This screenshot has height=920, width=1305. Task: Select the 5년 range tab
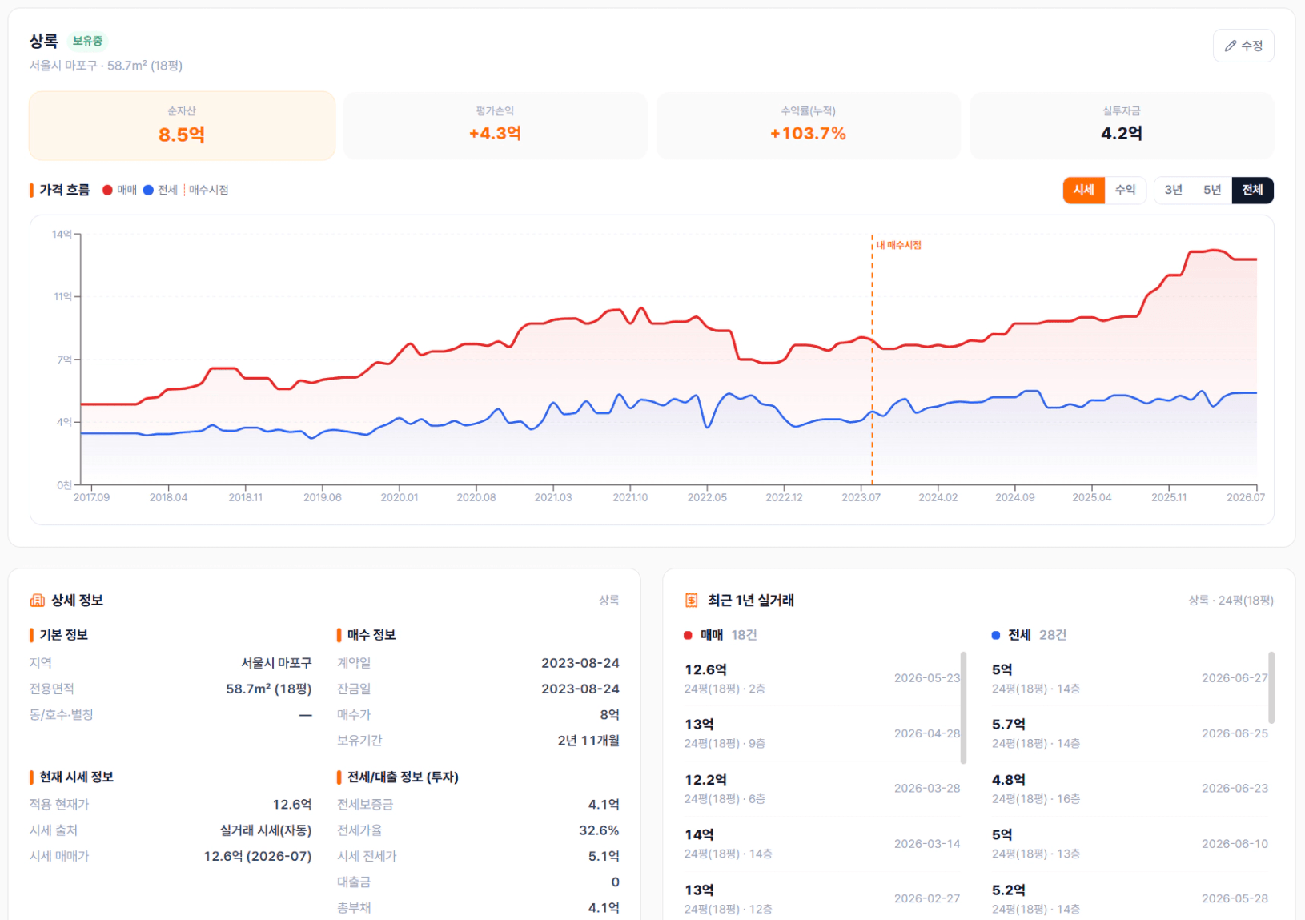click(x=1212, y=190)
